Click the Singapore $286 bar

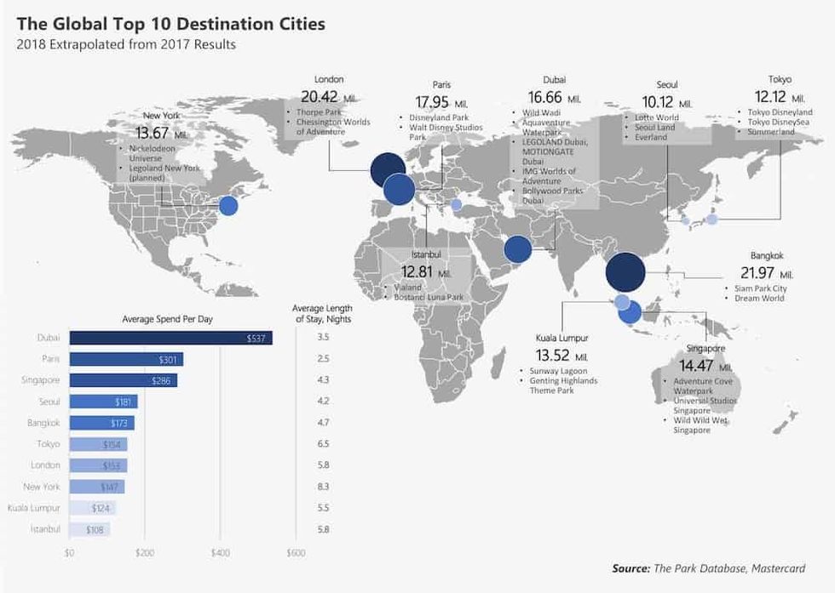click(x=123, y=380)
